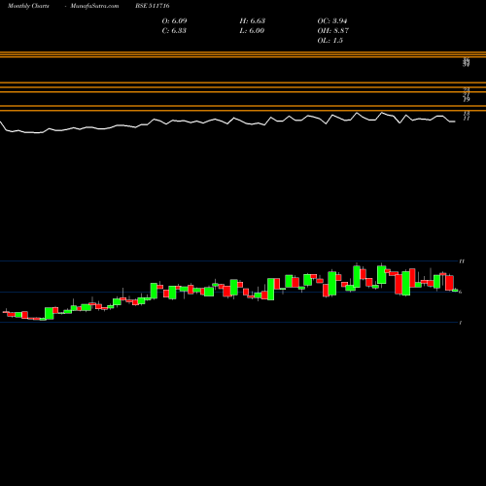486x486 pixels.
Task: Click the 'OL: 1.5' reading
Action: [330, 41]
